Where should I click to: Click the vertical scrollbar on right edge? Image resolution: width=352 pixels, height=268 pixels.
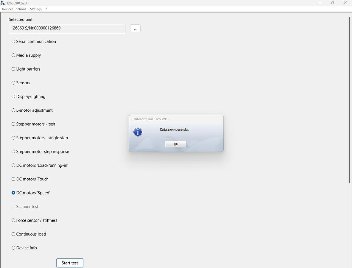(350, 100)
